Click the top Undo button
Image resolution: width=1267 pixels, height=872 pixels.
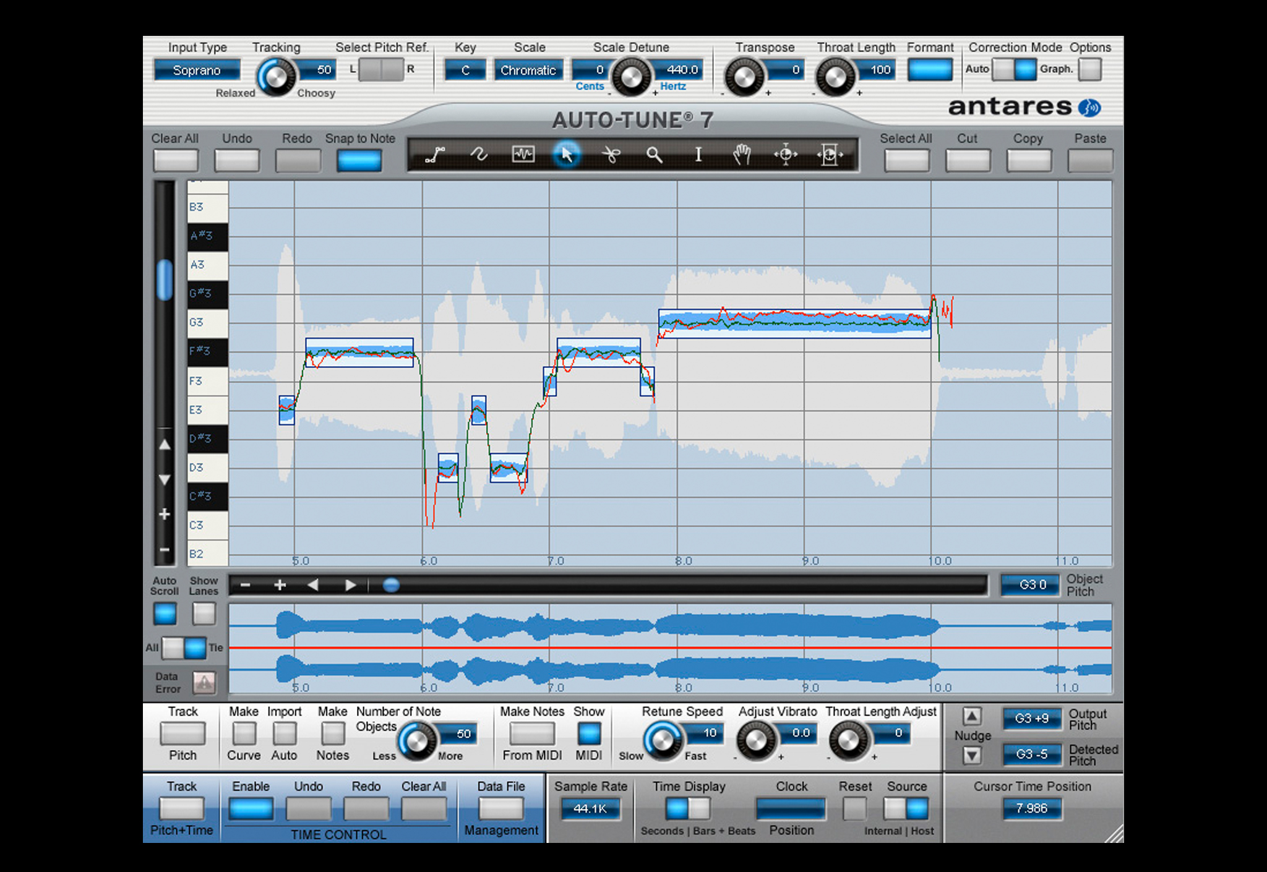coord(237,161)
